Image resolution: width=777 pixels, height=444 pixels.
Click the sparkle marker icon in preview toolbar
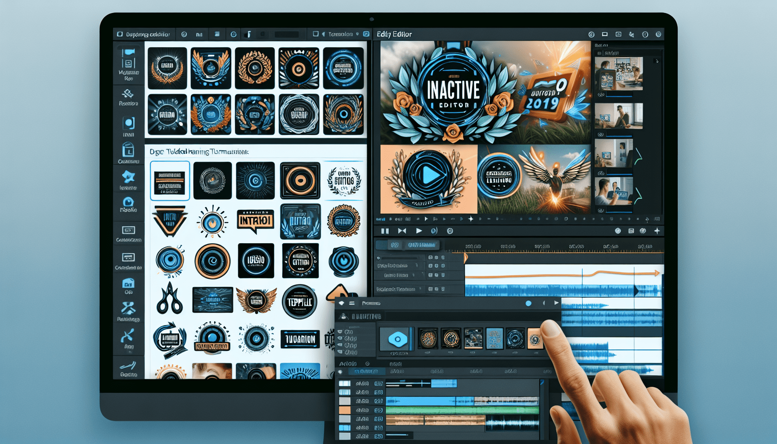click(470, 219)
